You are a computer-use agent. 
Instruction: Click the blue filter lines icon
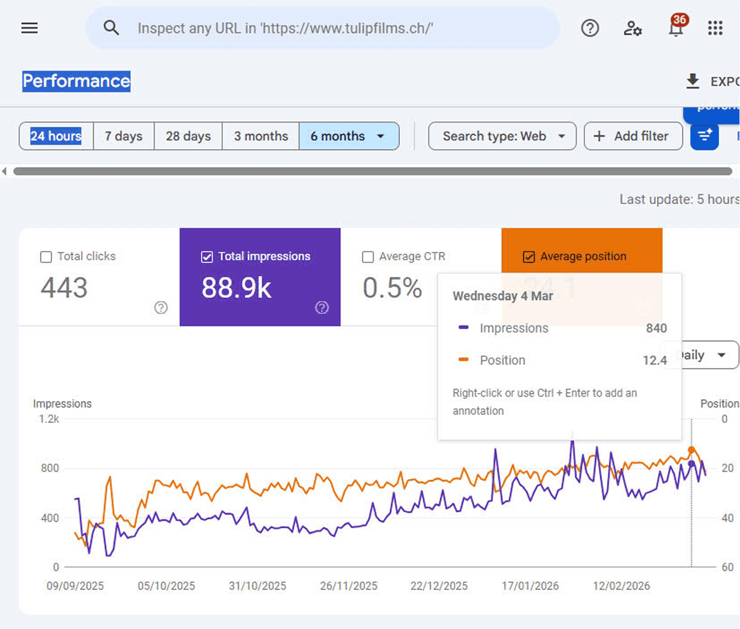tap(704, 136)
